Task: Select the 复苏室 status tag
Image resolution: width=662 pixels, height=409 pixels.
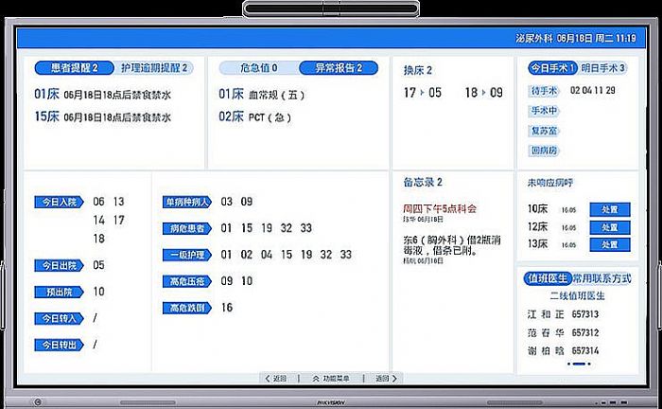Action: coord(544,131)
